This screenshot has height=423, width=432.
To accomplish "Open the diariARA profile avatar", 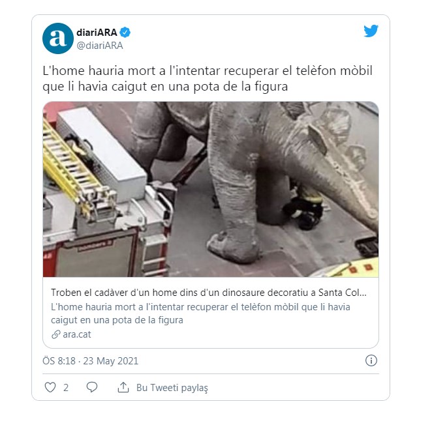I will coord(58,38).
